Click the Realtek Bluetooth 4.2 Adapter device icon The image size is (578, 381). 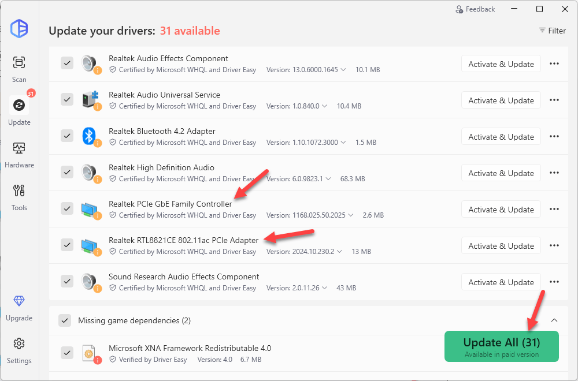point(89,136)
